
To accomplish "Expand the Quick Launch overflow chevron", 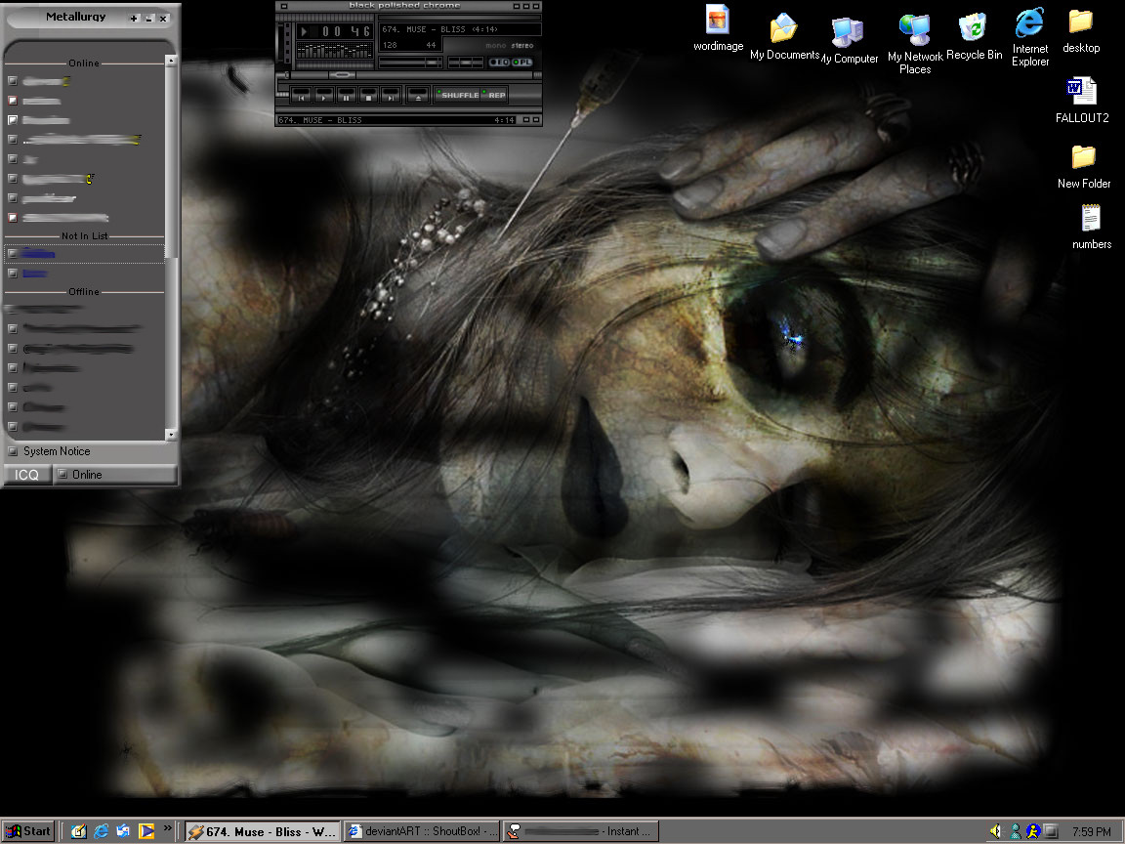I will click(x=167, y=828).
